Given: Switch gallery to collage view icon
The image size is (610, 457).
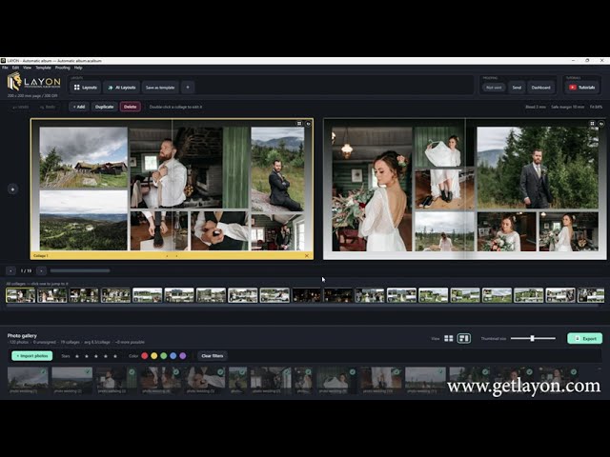Looking at the screenshot, I should (463, 339).
